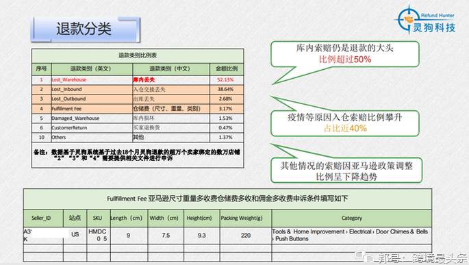
Task: Click the Category cell with Tools & Home Improvement
Action: click(x=351, y=236)
